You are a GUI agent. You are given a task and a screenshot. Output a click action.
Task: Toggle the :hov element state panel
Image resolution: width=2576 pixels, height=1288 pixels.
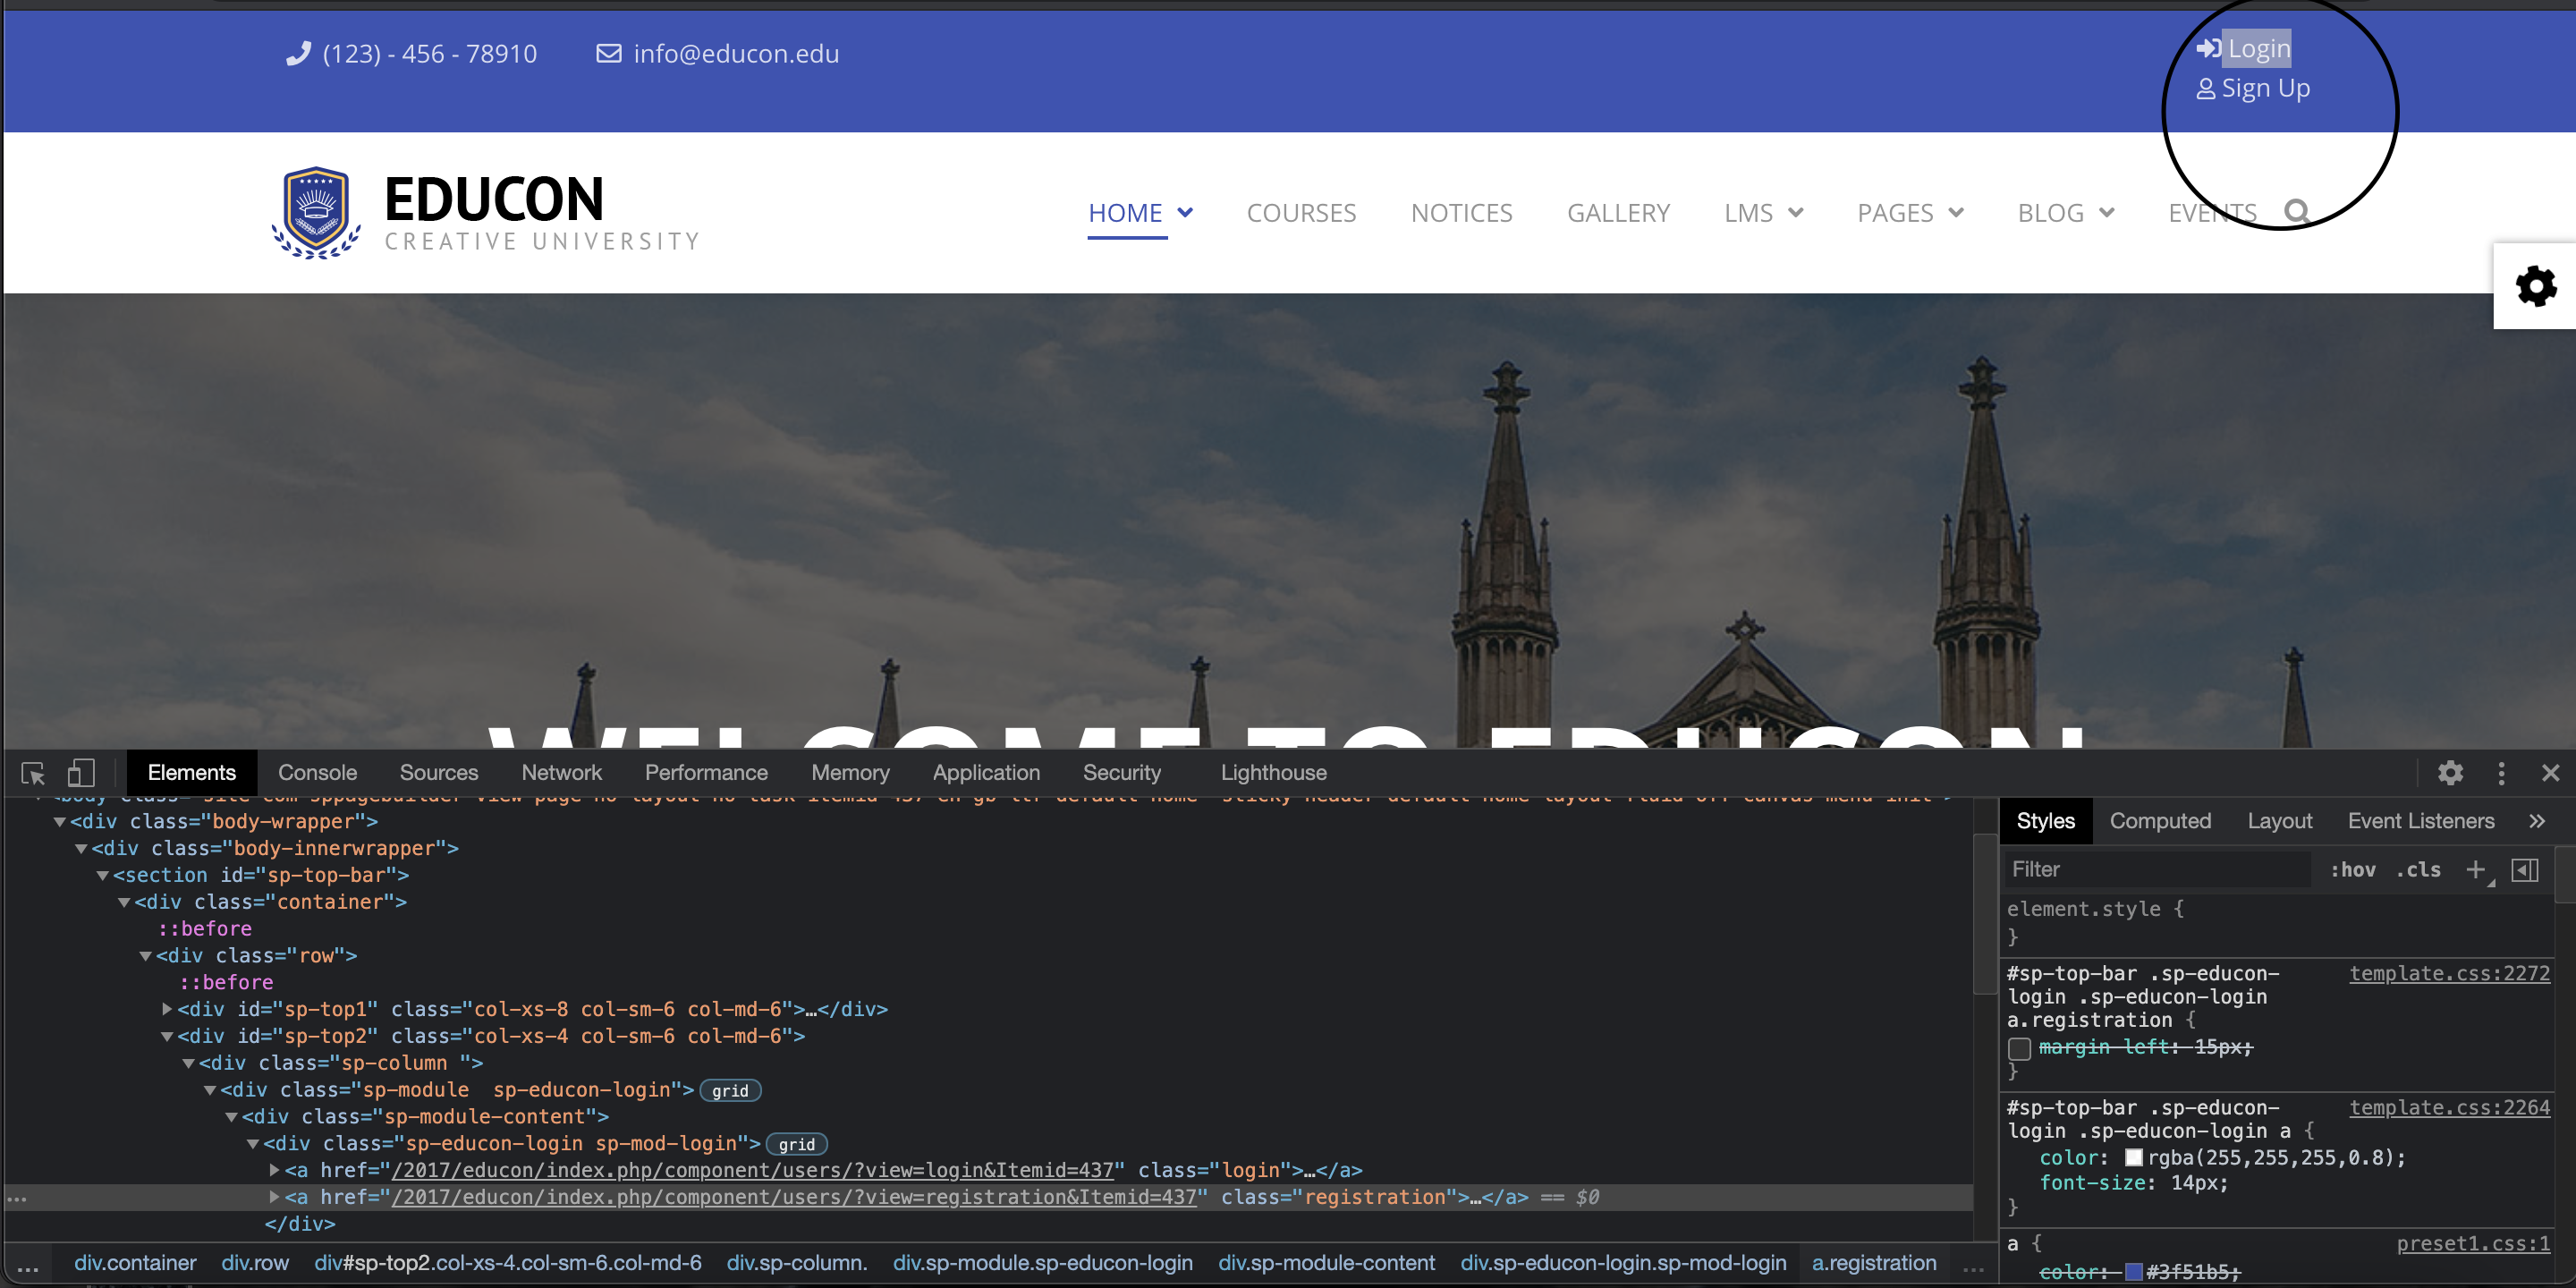click(x=2353, y=869)
